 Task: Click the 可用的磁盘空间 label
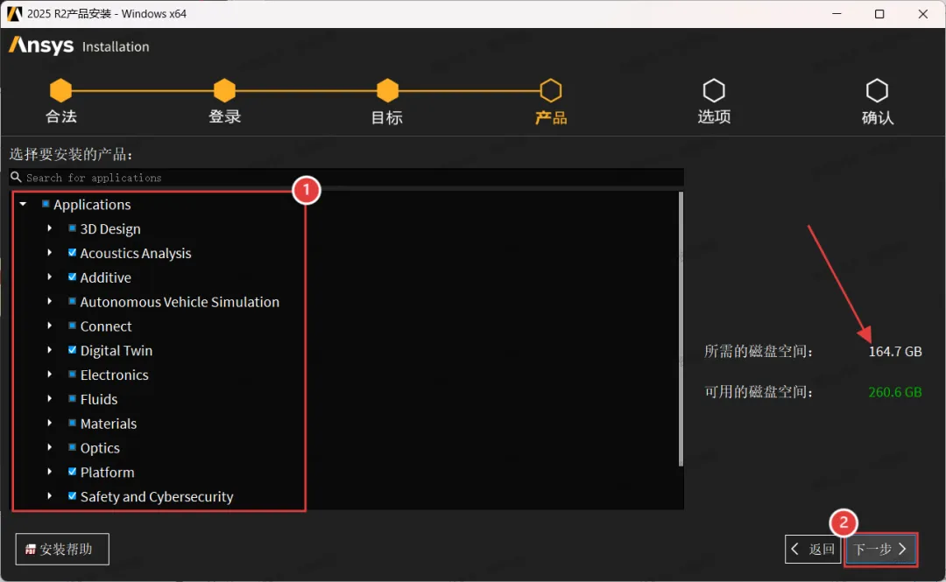coord(759,392)
